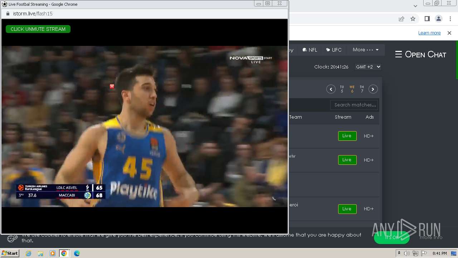The image size is (458, 258).
Task: Click Google Chrome taskbar icon
Action: click(x=64, y=253)
